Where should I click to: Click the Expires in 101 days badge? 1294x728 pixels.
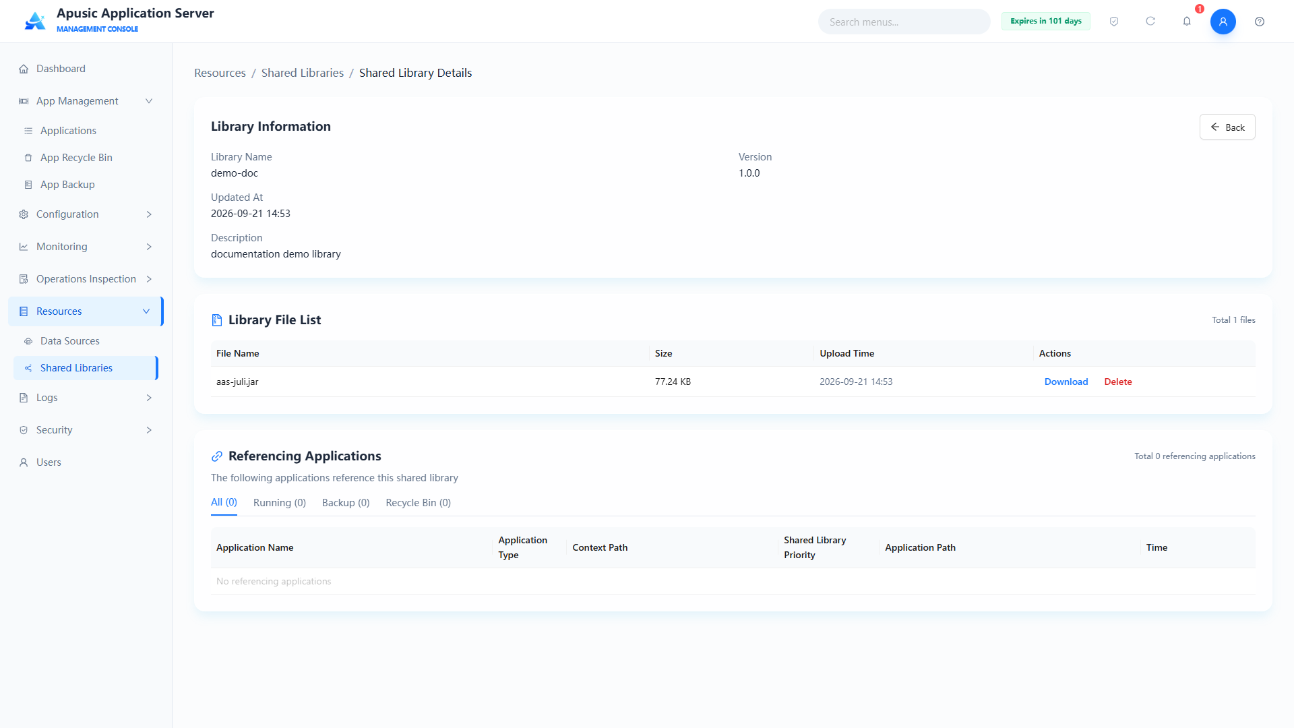coord(1046,21)
